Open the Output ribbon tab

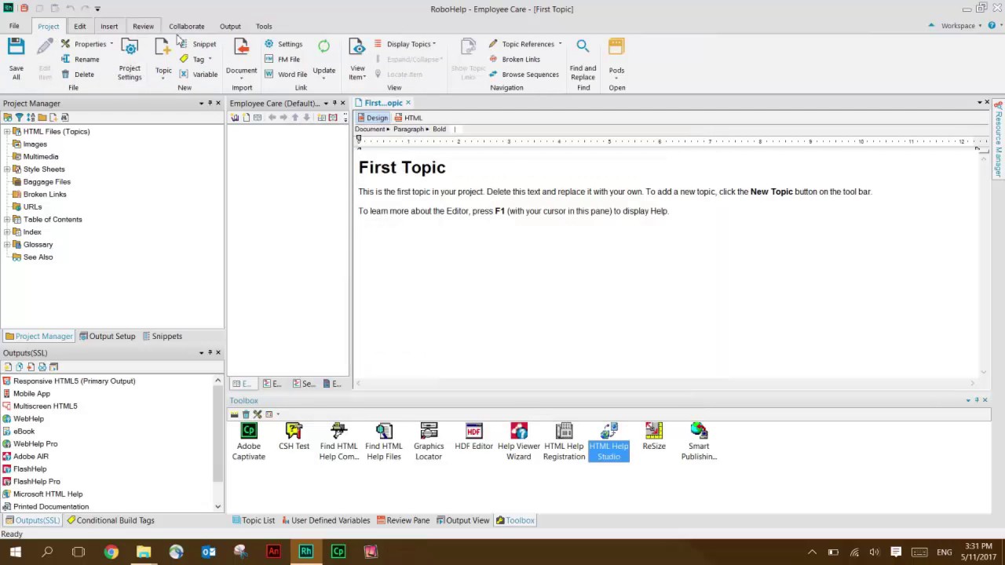coord(230,26)
